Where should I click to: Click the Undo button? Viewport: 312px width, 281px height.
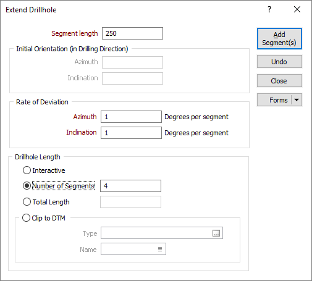279,62
